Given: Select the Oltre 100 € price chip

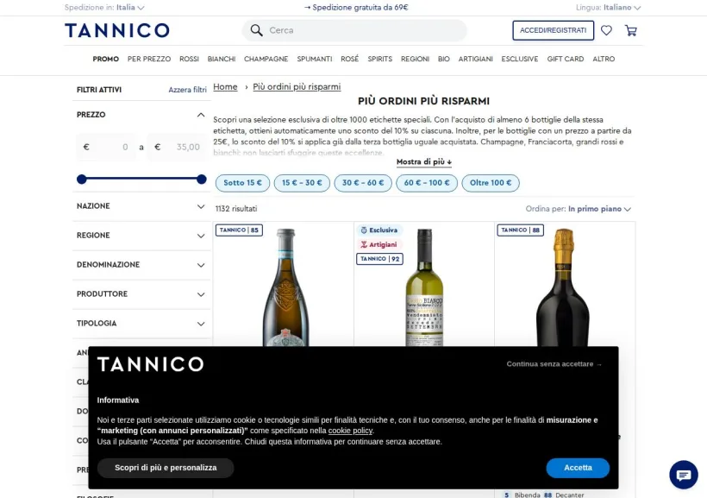Looking at the screenshot, I should point(491,183).
